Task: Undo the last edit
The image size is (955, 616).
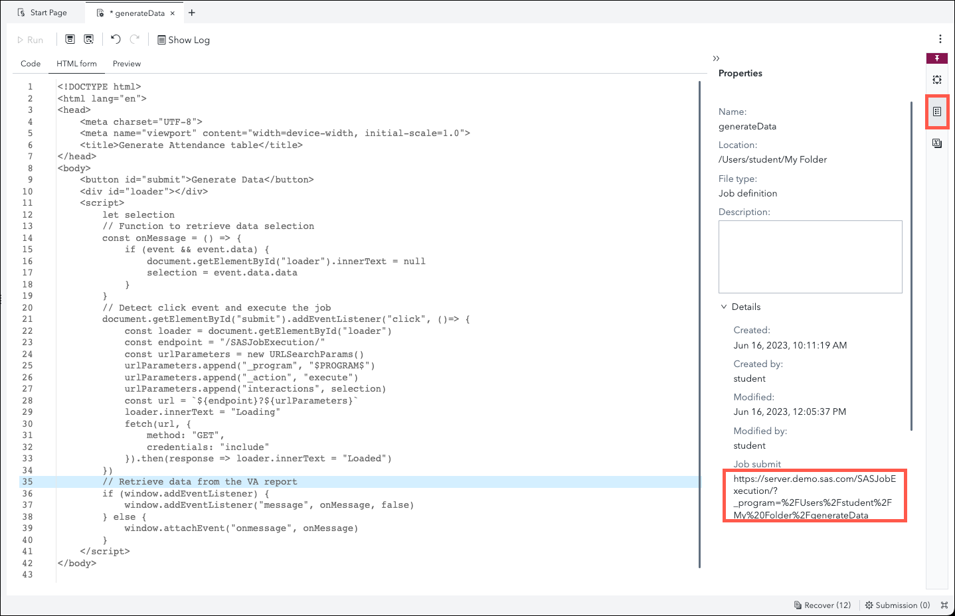Action: (114, 39)
